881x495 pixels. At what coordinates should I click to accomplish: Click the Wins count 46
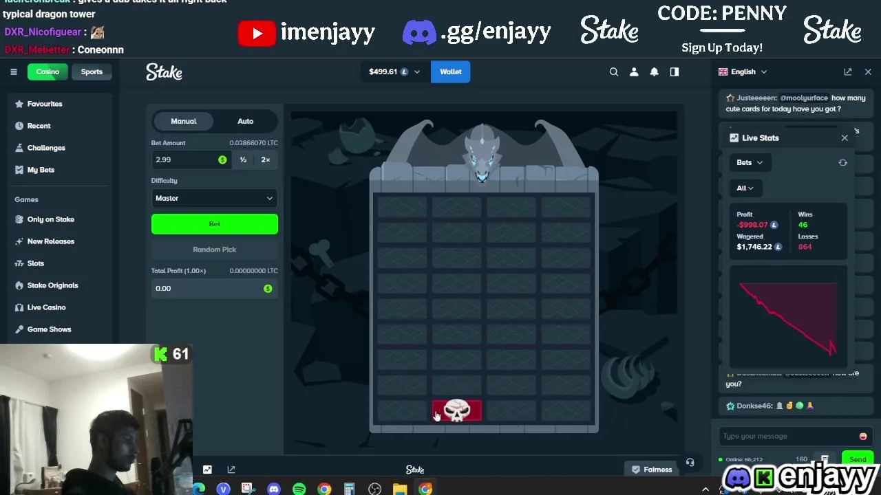tap(803, 225)
